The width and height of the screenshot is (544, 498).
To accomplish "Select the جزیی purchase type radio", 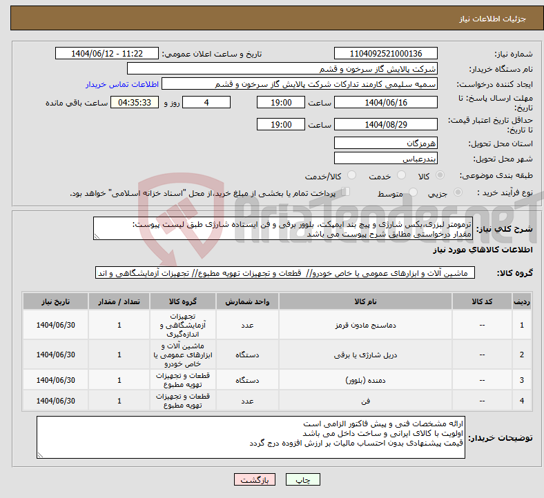I will pos(458,192).
